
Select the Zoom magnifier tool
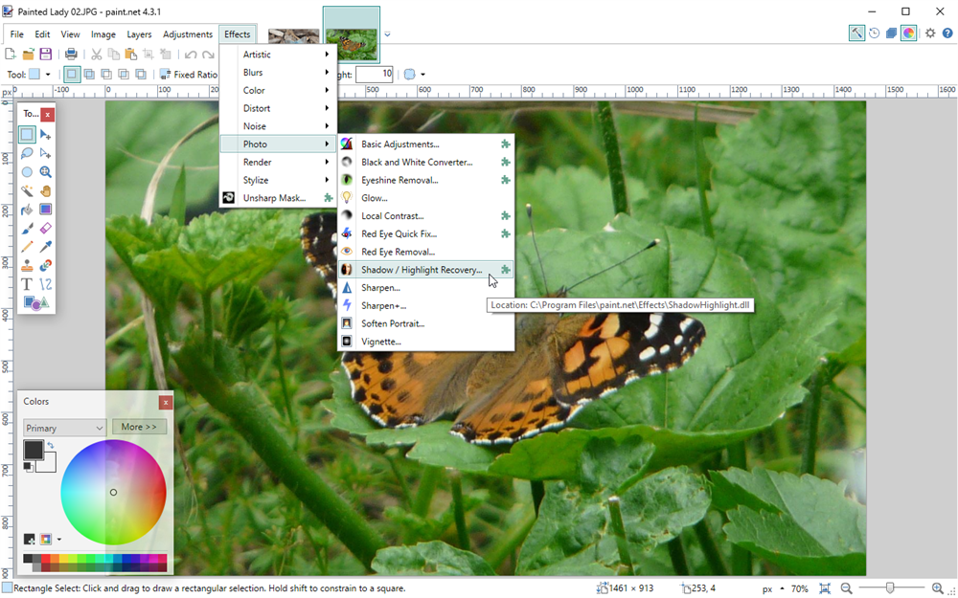pos(45,172)
